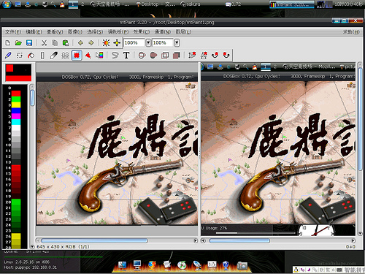Select the Polygon selection tool

(88, 56)
